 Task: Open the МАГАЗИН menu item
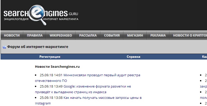point(135,35)
